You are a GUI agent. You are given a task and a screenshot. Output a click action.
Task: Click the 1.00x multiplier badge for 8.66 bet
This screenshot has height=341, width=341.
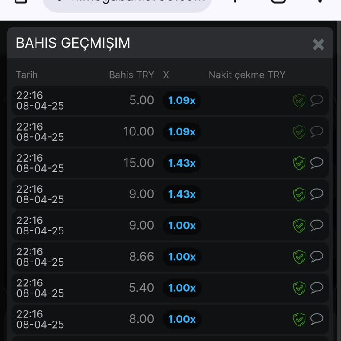(x=182, y=257)
